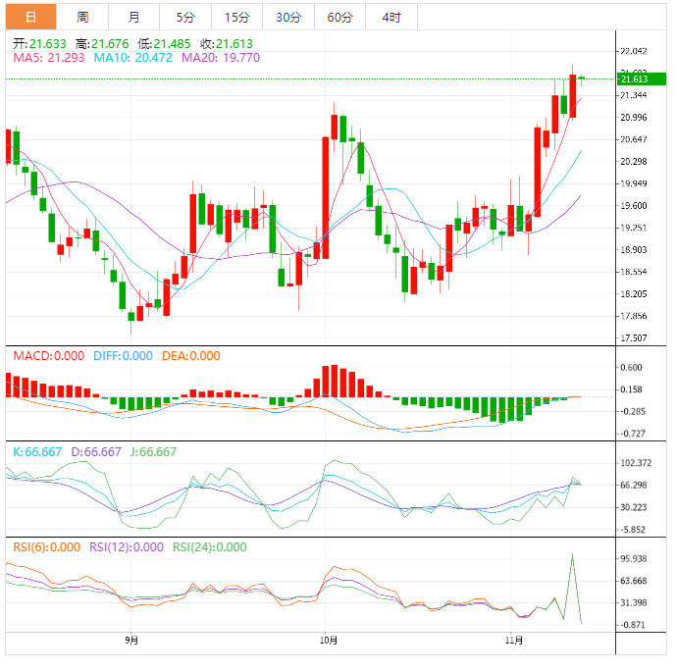Open the 15分 interval tab
This screenshot has width=677, height=671.
coord(237,17)
